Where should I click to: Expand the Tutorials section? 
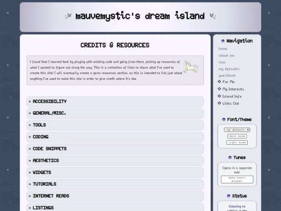[115, 184]
